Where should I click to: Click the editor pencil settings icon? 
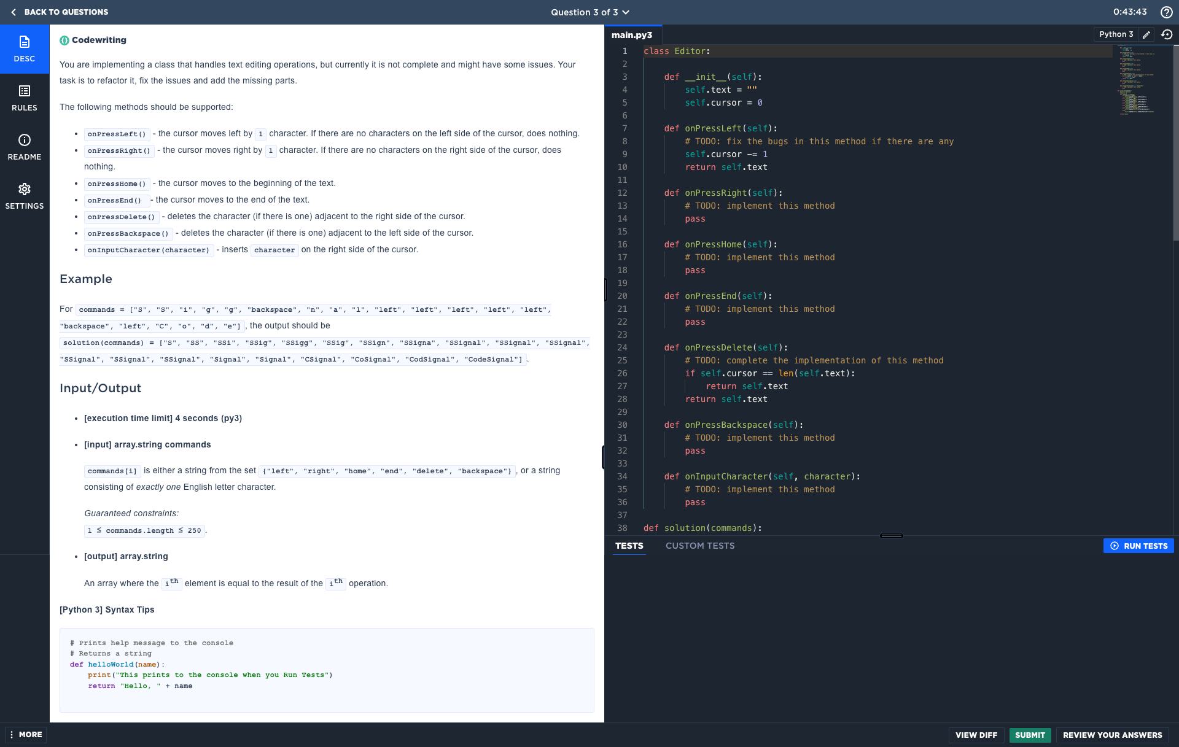(x=1146, y=35)
